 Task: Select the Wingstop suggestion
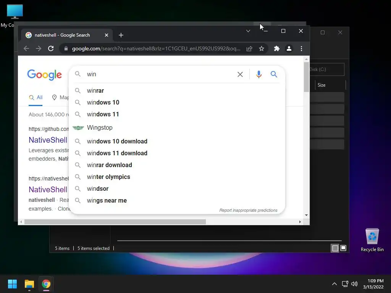pos(177,127)
